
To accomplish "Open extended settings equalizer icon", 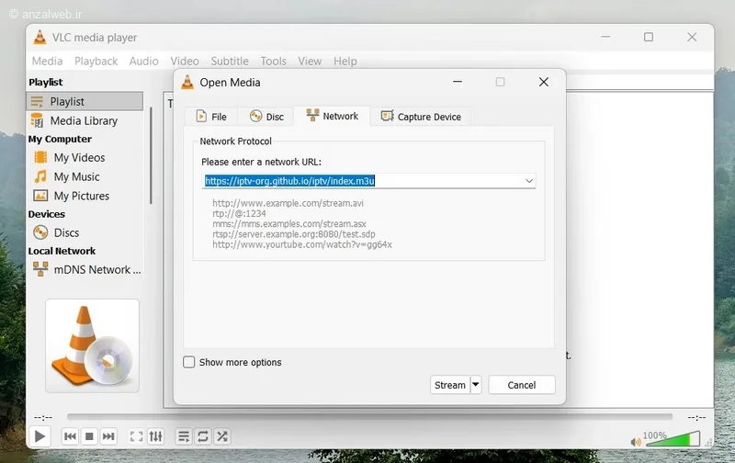I will point(155,436).
